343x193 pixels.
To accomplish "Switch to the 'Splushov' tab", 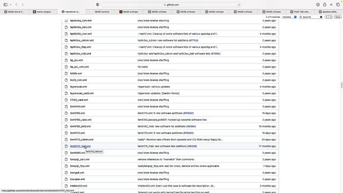I will coord(328,12).
